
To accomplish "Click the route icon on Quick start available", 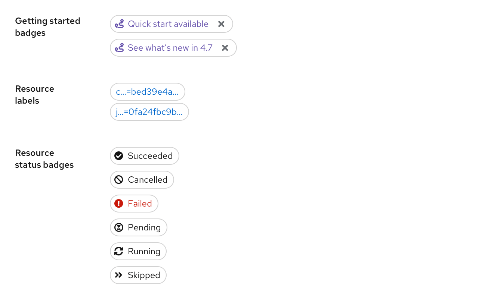I will 120,24.
